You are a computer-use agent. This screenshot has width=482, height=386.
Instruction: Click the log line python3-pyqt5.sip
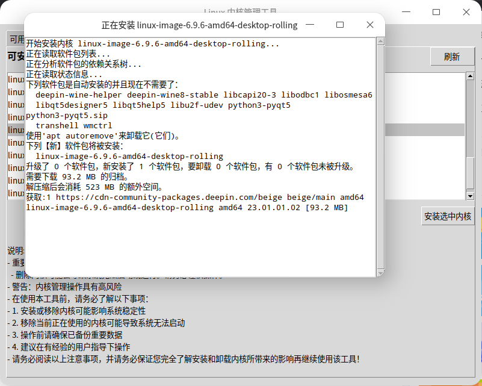click(67, 116)
